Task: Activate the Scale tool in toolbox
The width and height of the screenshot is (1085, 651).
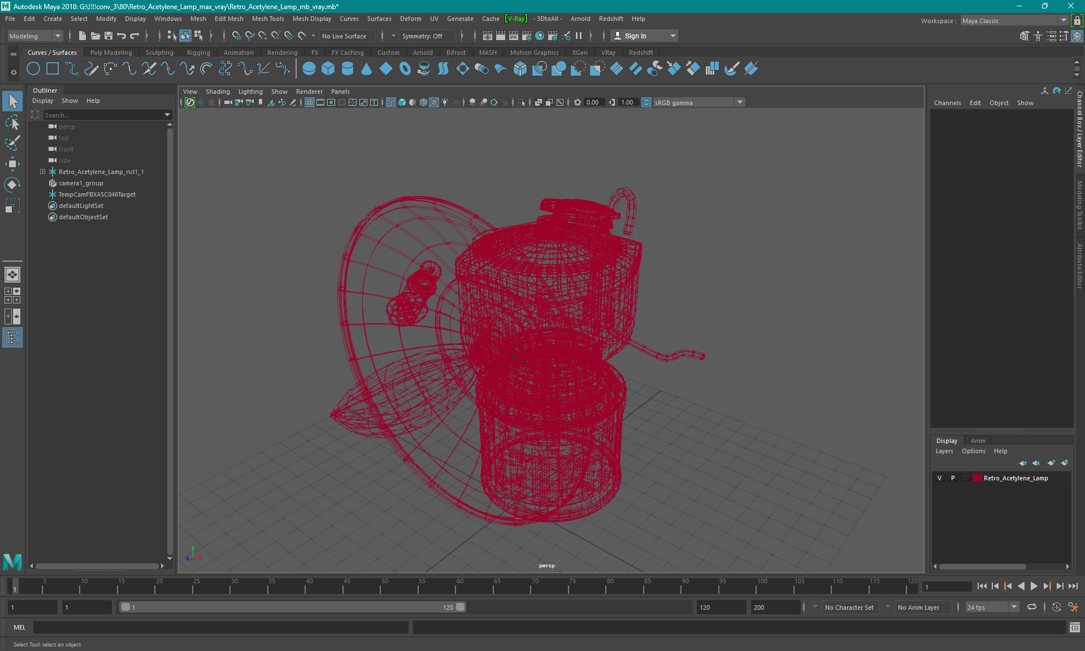Action: [12, 206]
